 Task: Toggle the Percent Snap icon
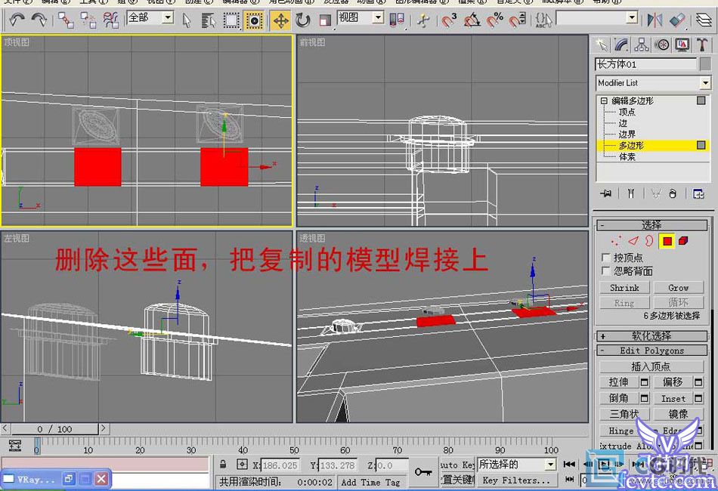tap(495, 20)
